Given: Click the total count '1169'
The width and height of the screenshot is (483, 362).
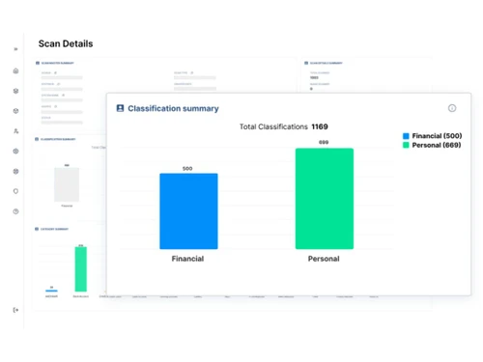Looking at the screenshot, I should click(x=320, y=126).
